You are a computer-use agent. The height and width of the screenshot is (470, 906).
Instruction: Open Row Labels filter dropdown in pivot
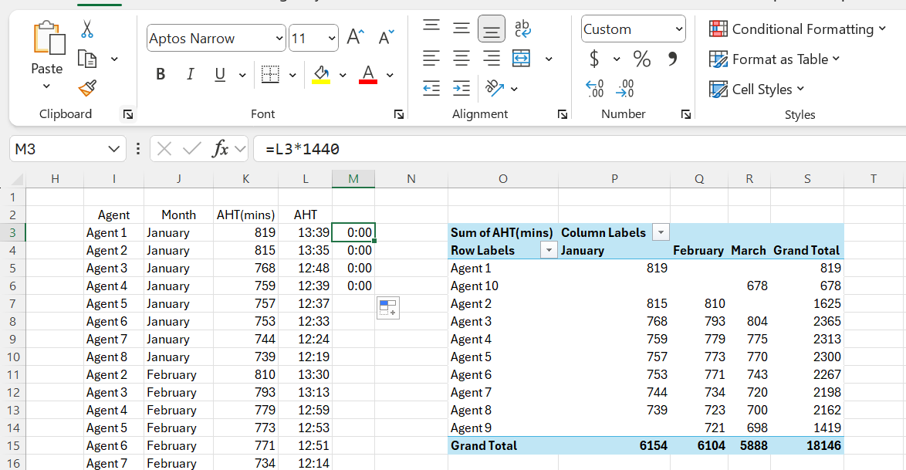coord(549,250)
